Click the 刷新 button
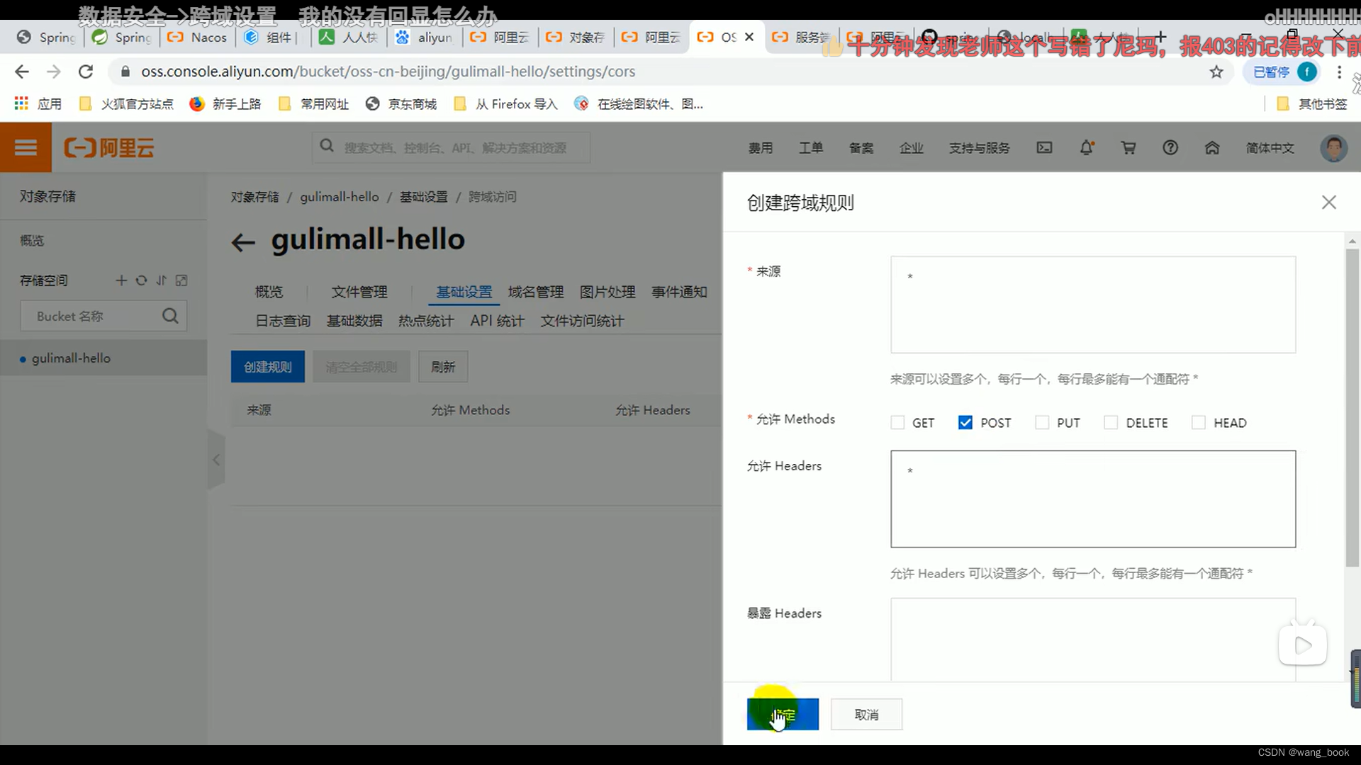Viewport: 1361px width, 765px height. [x=443, y=367]
